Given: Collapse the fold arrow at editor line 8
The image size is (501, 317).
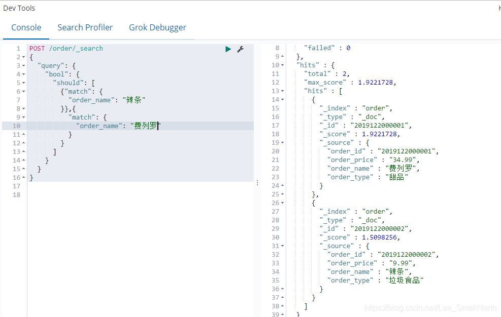Looking at the screenshot, I should [24, 109].
